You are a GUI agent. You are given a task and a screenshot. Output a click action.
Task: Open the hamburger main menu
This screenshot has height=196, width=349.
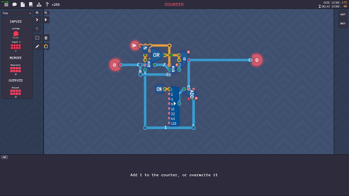pos(6,5)
